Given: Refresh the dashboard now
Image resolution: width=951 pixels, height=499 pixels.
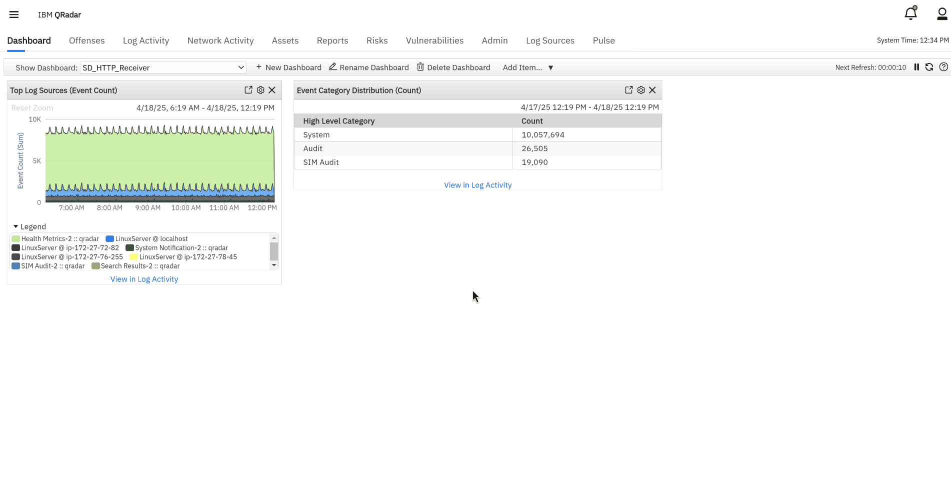Looking at the screenshot, I should pyautogui.click(x=929, y=67).
